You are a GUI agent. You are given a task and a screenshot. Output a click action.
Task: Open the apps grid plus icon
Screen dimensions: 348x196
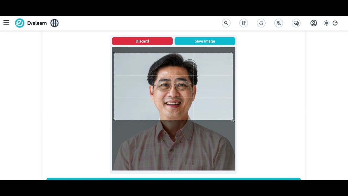244,23
